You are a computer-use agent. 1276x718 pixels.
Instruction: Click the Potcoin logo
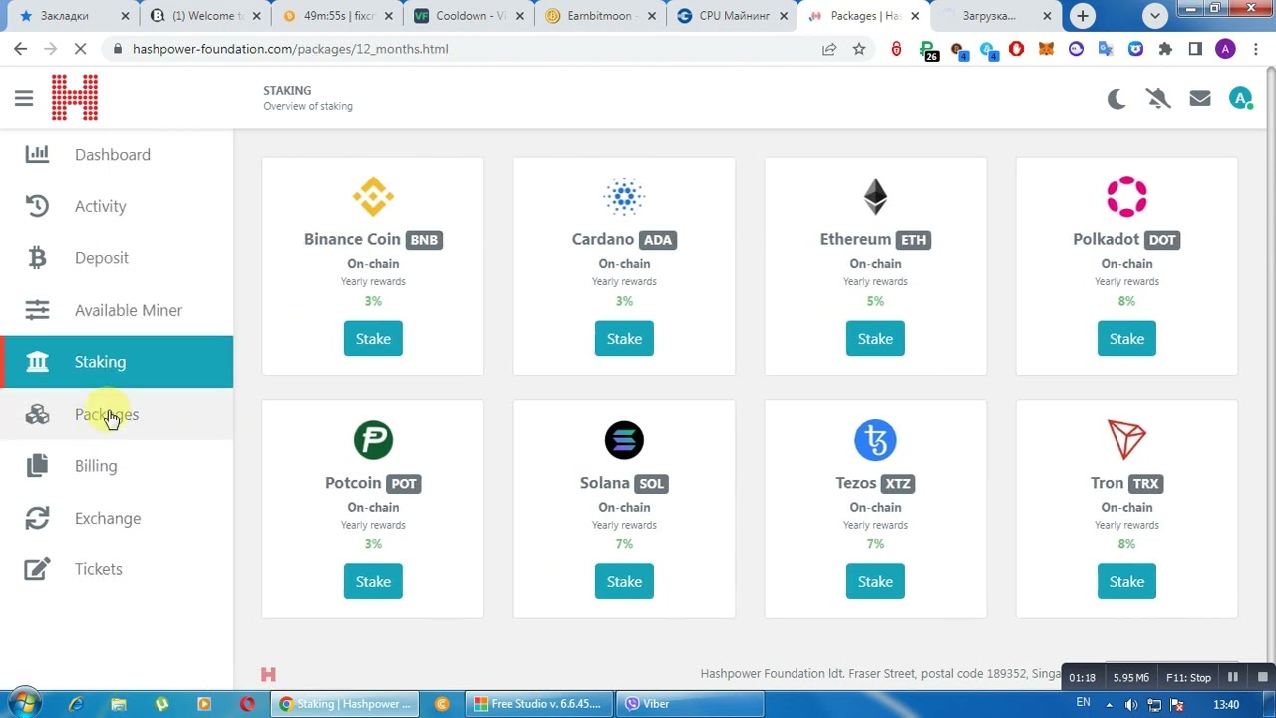click(x=373, y=440)
